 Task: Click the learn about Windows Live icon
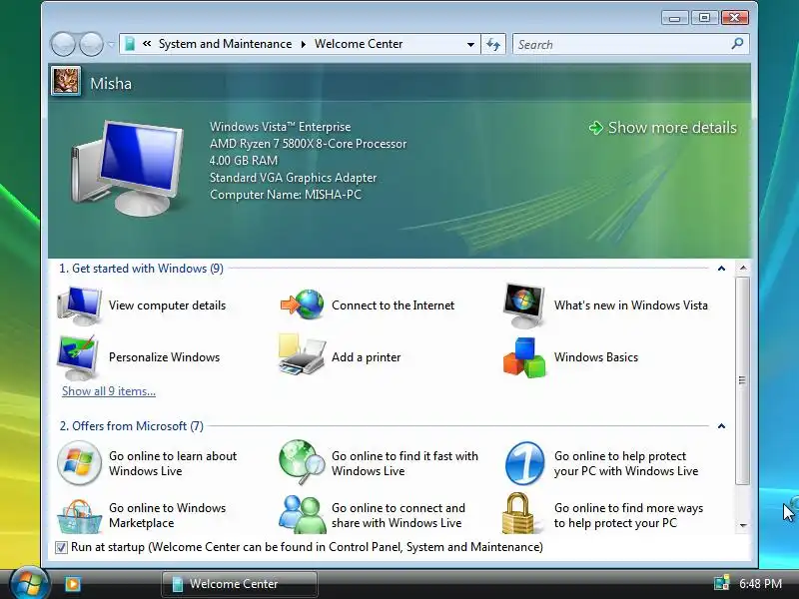(79, 463)
